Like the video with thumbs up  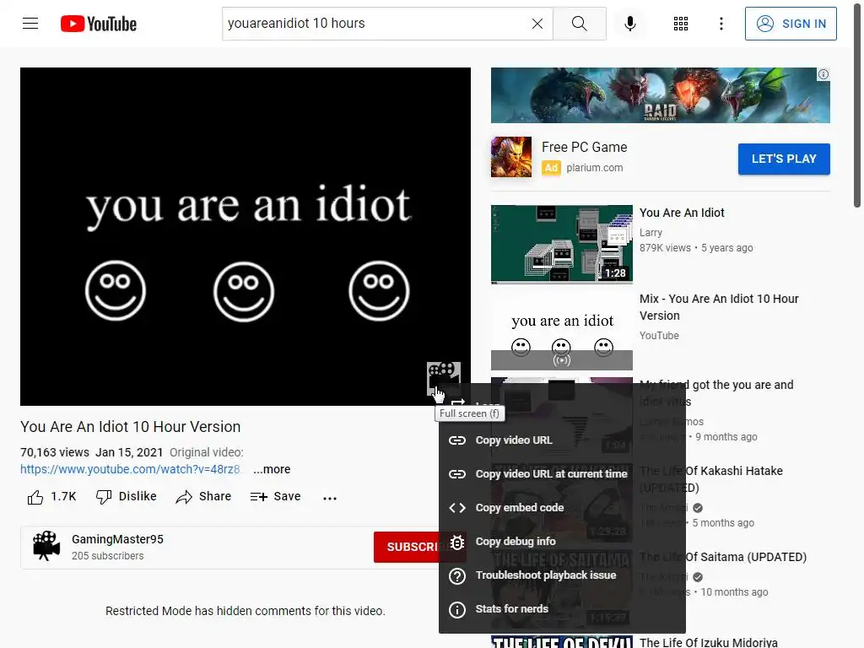click(x=51, y=497)
